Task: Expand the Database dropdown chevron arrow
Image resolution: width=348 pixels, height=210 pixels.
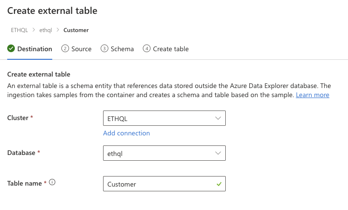Action: (x=218, y=153)
